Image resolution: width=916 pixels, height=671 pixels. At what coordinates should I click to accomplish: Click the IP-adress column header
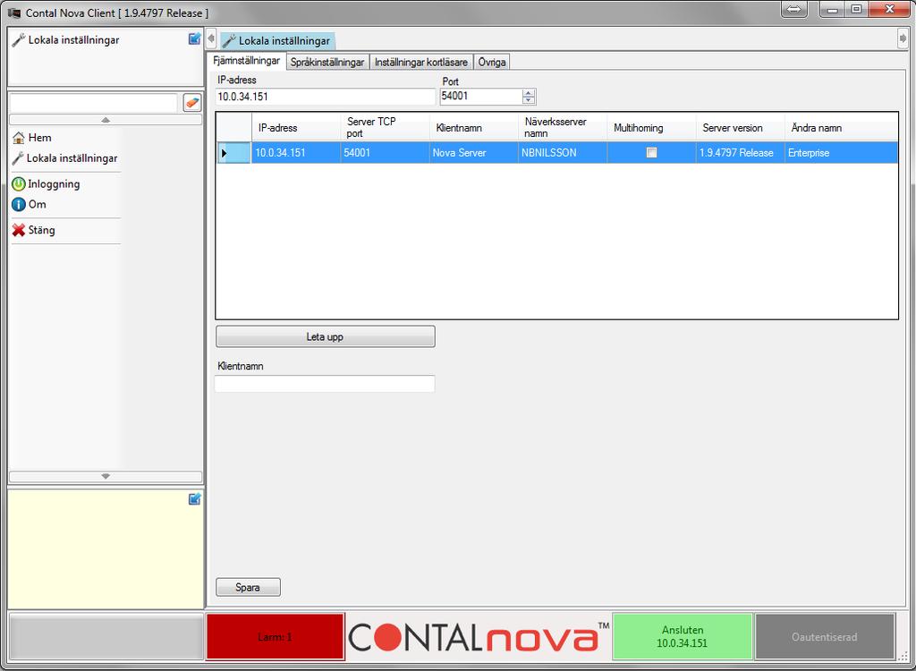296,127
